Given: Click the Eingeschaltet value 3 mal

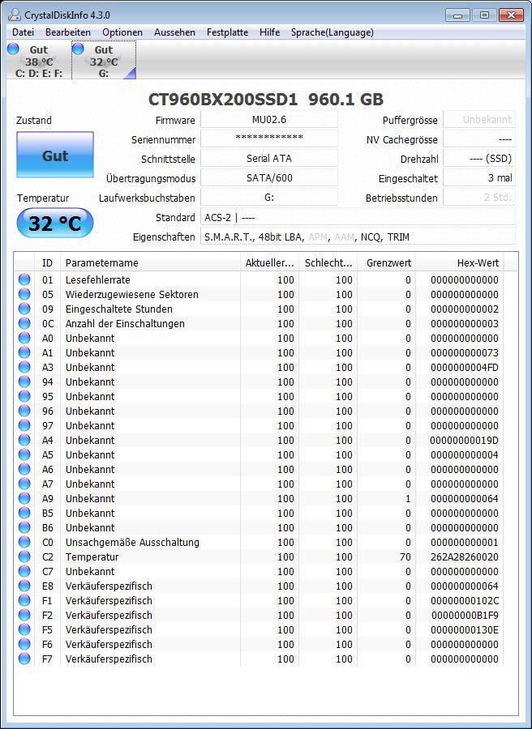Looking at the screenshot, I should [479, 178].
